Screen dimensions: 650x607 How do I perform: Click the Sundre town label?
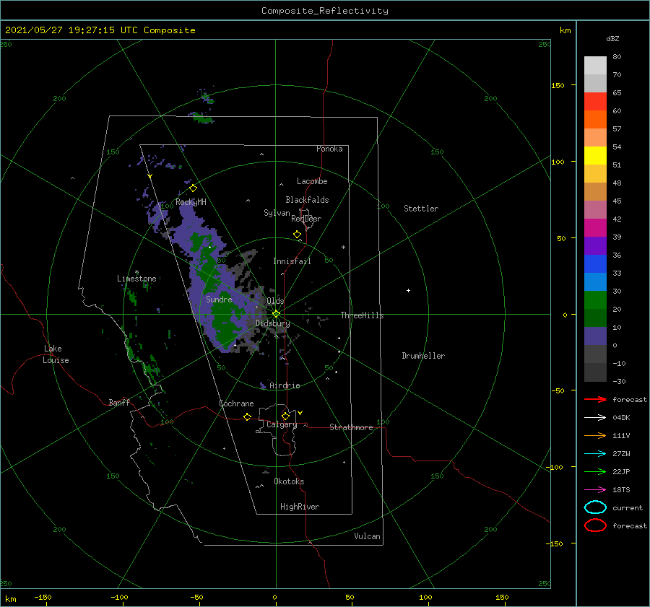pyautogui.click(x=219, y=299)
